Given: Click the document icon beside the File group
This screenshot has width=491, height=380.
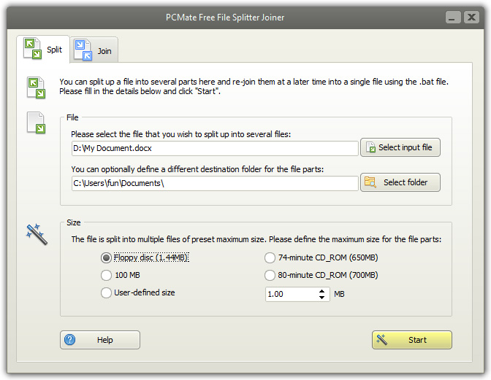Looking at the screenshot, I should pos(36,123).
